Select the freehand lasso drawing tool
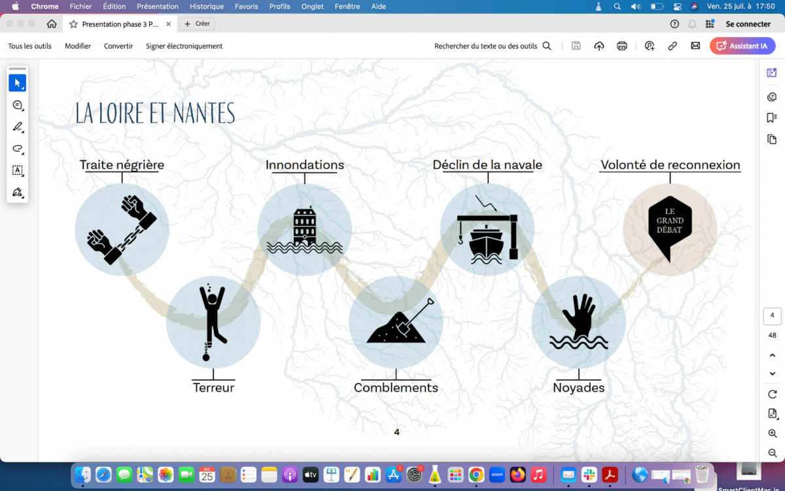 coord(18,149)
